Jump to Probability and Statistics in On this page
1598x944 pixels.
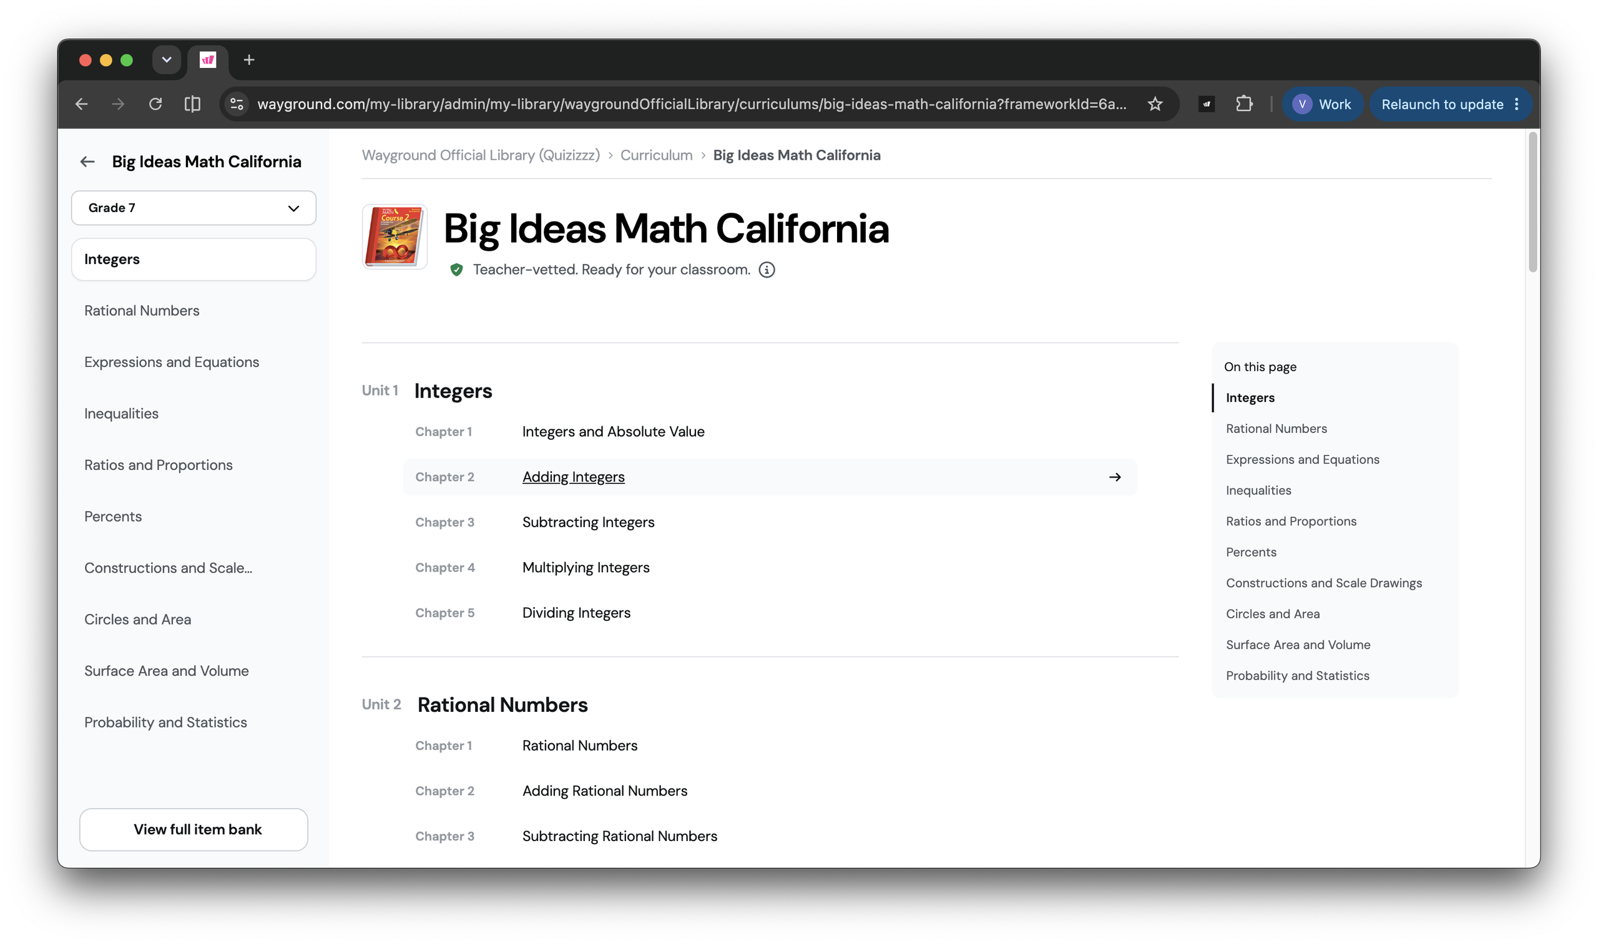point(1297,676)
